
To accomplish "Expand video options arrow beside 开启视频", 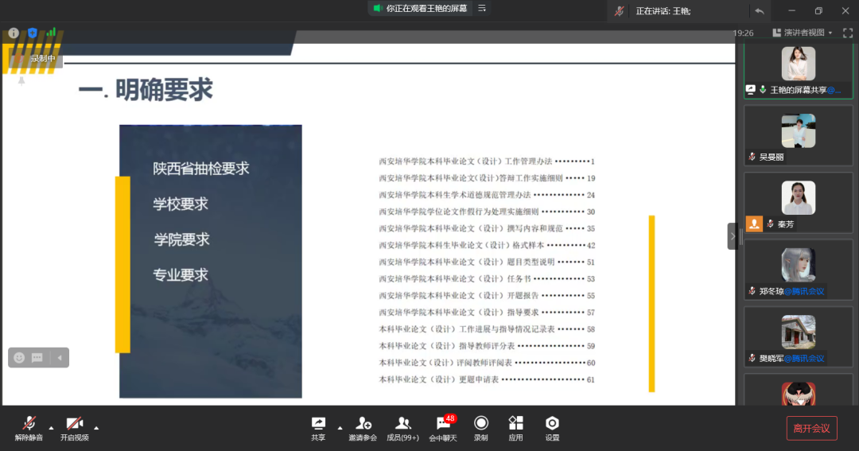I will [96, 426].
